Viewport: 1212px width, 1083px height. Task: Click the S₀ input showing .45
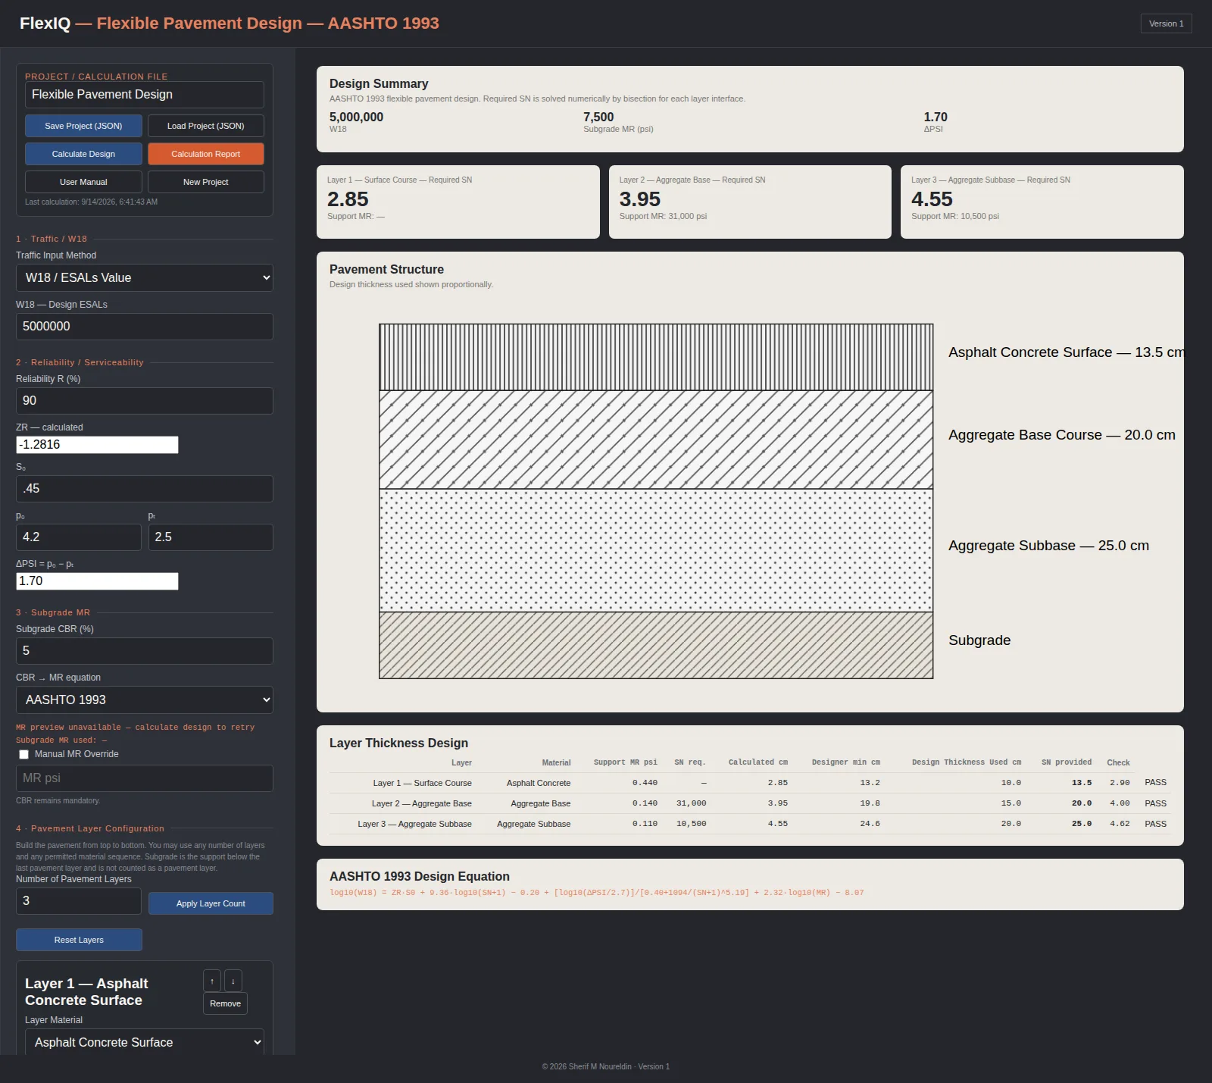(145, 489)
